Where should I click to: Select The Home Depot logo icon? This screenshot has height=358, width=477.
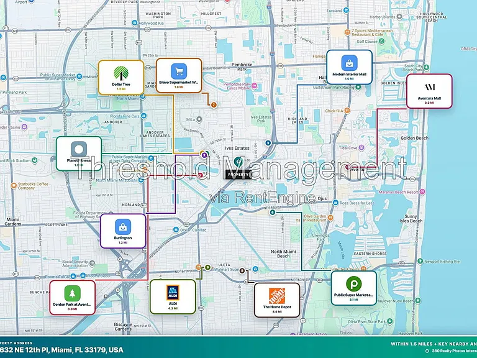pyautogui.click(x=277, y=296)
